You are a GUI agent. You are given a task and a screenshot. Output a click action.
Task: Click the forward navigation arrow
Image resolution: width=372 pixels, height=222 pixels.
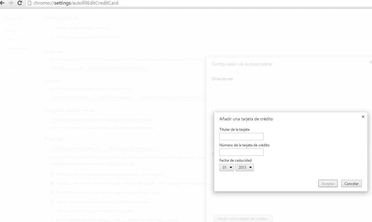coord(11,3)
